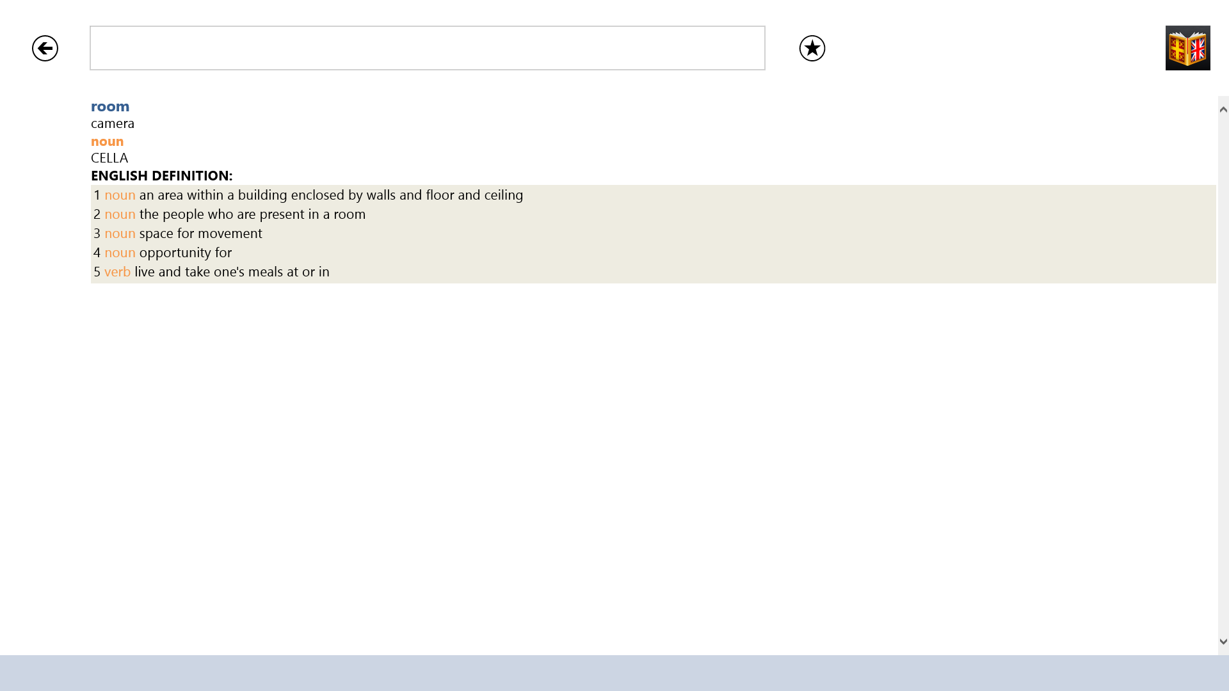Click the translation word "camera"
The width and height of the screenshot is (1229, 691).
[113, 123]
